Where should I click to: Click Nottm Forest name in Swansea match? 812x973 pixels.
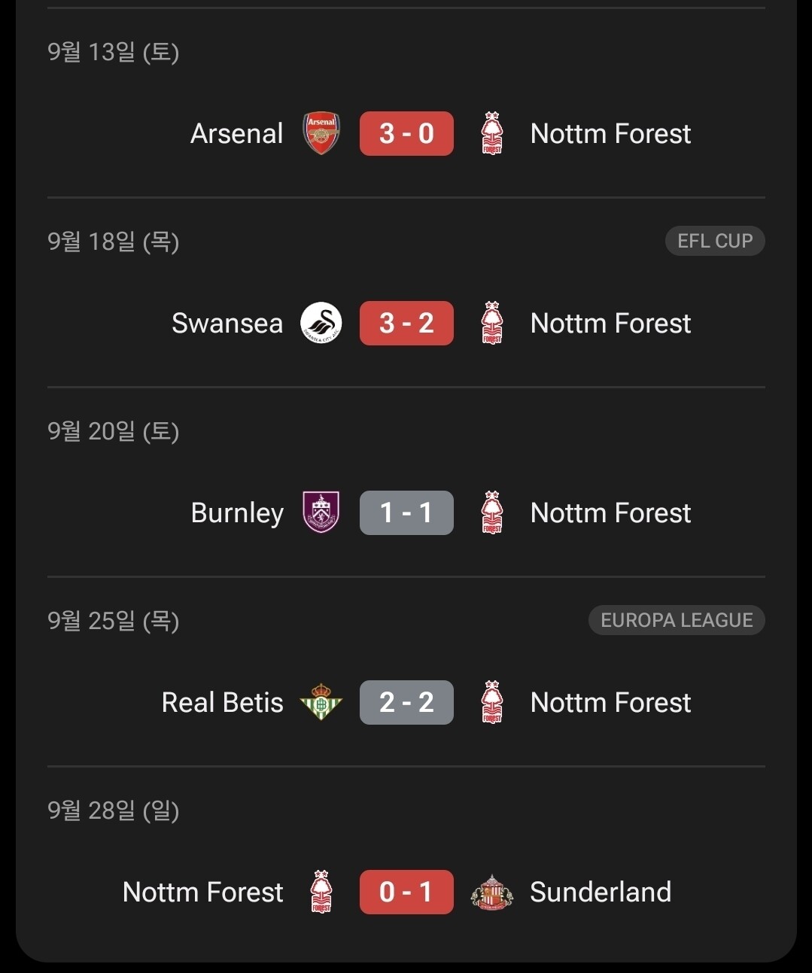coord(610,323)
